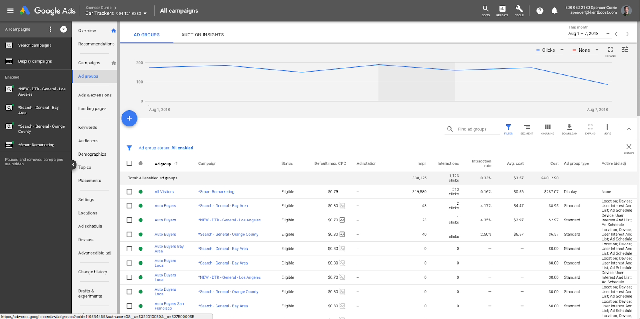Switch to the Auction Insights tab

[x=202, y=35]
